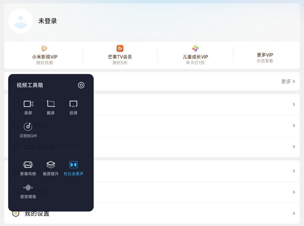This screenshot has width=304, height=226.
Task: Tap the 小米影视VIP promo banner
Action: (44, 55)
